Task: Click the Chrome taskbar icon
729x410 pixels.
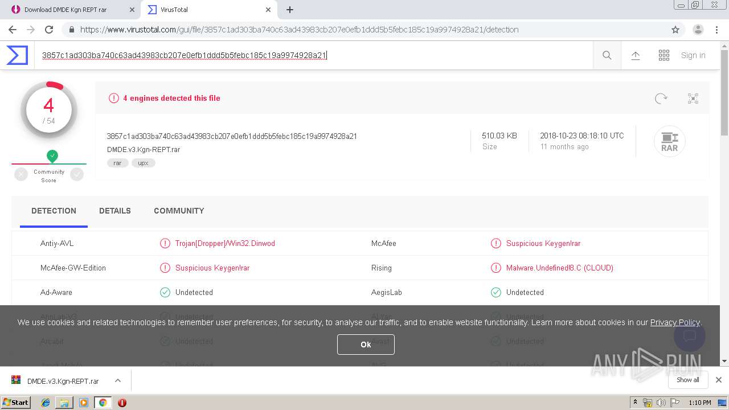Action: coord(103,403)
